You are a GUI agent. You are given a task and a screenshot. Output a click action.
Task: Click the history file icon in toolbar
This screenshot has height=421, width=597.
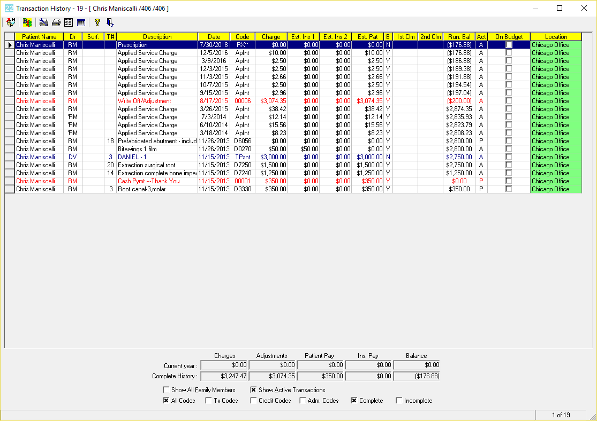click(x=11, y=22)
